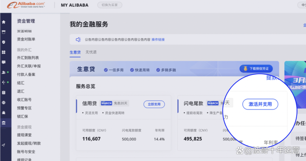This screenshot has width=306, height=161.
Task: Open the March promotion banner thumbnail
Action: click(x=295, y=85)
